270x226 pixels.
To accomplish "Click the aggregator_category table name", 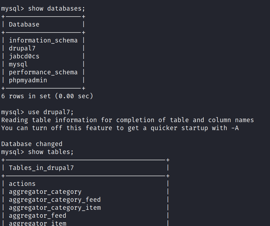I will 45,192.
